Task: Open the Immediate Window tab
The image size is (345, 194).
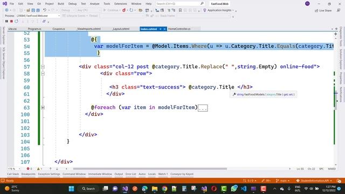Action: 100,174
